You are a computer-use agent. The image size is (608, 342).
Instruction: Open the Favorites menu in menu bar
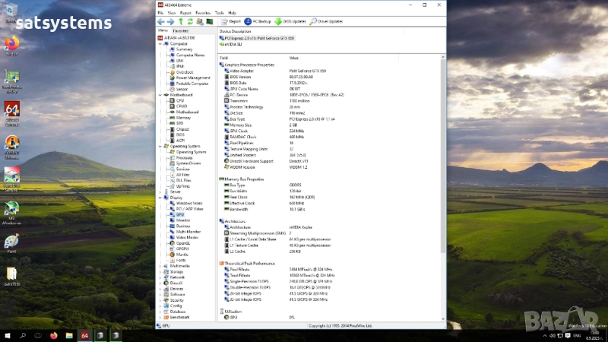(x=203, y=13)
